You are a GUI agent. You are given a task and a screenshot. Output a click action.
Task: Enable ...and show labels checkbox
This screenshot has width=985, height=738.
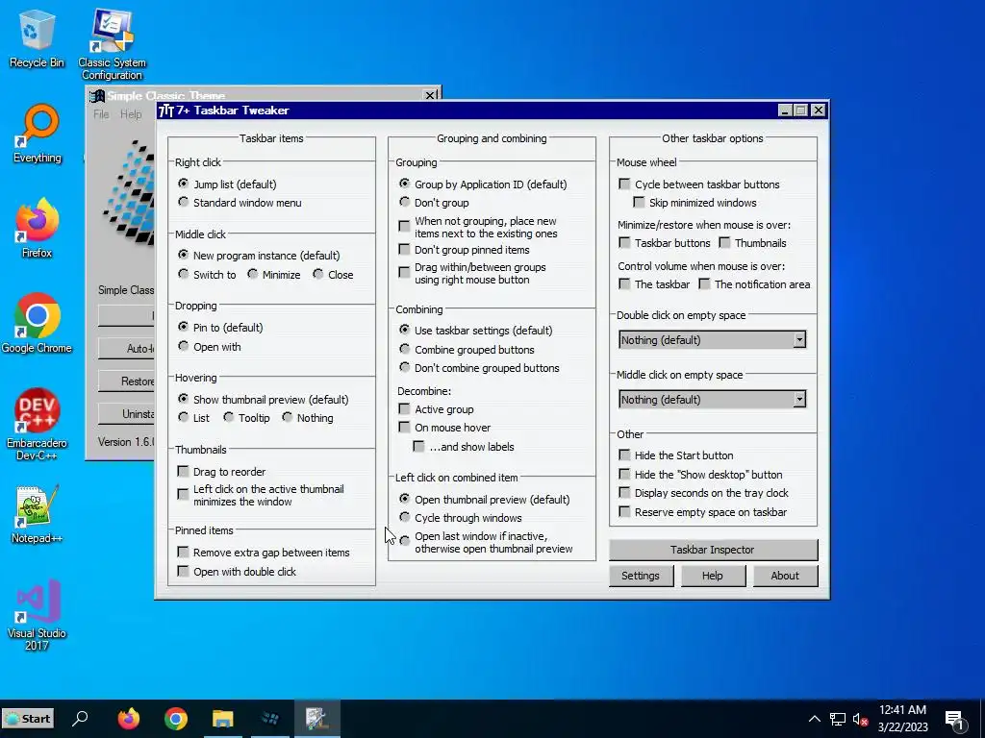tap(418, 446)
